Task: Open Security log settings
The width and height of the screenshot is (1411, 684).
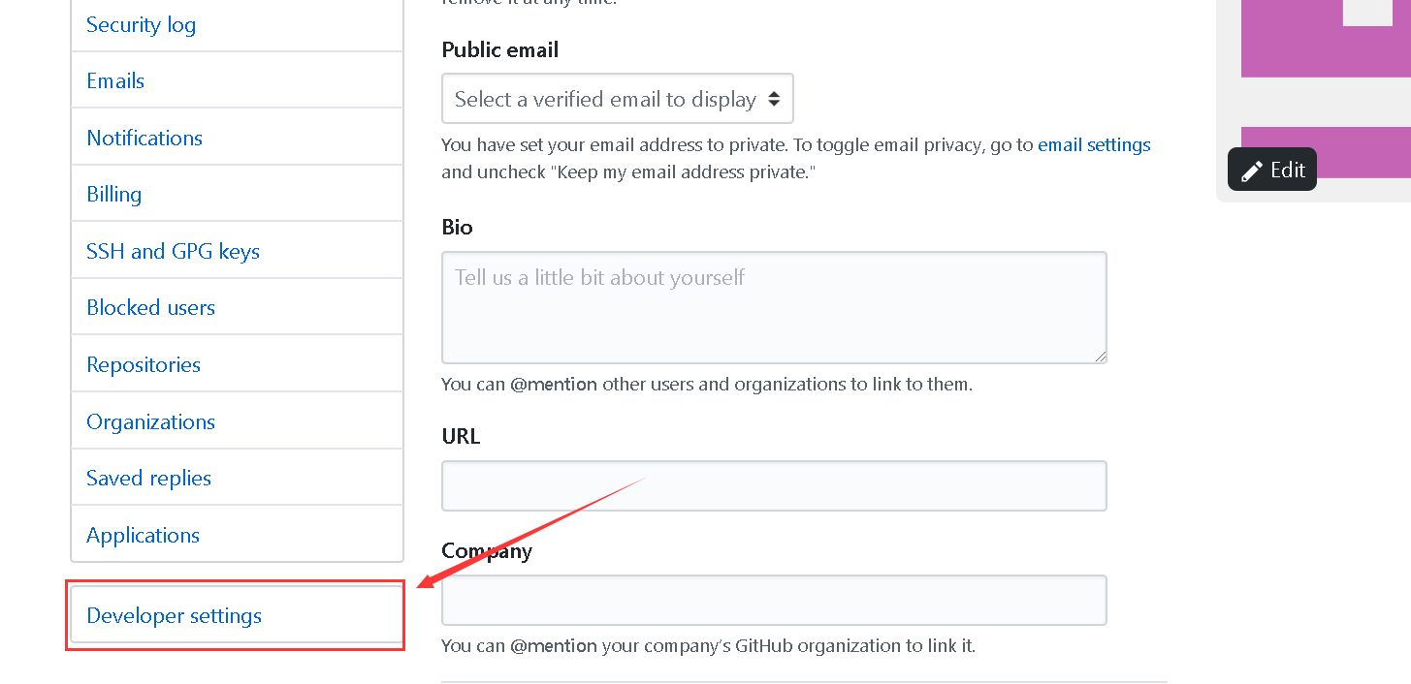Action: [237, 25]
